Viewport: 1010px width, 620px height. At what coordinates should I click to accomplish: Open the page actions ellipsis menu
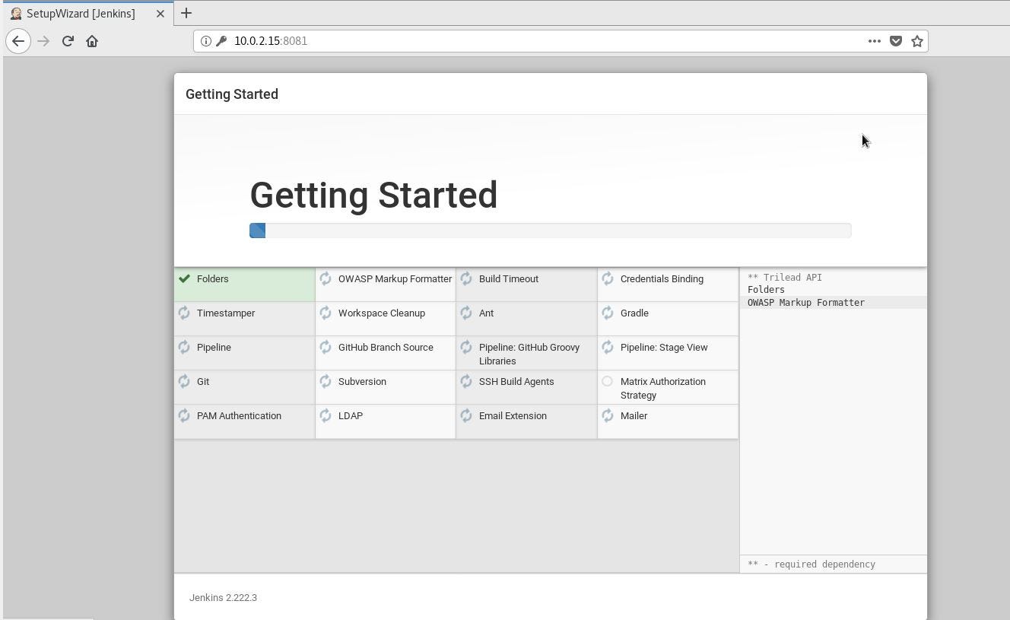click(x=875, y=41)
